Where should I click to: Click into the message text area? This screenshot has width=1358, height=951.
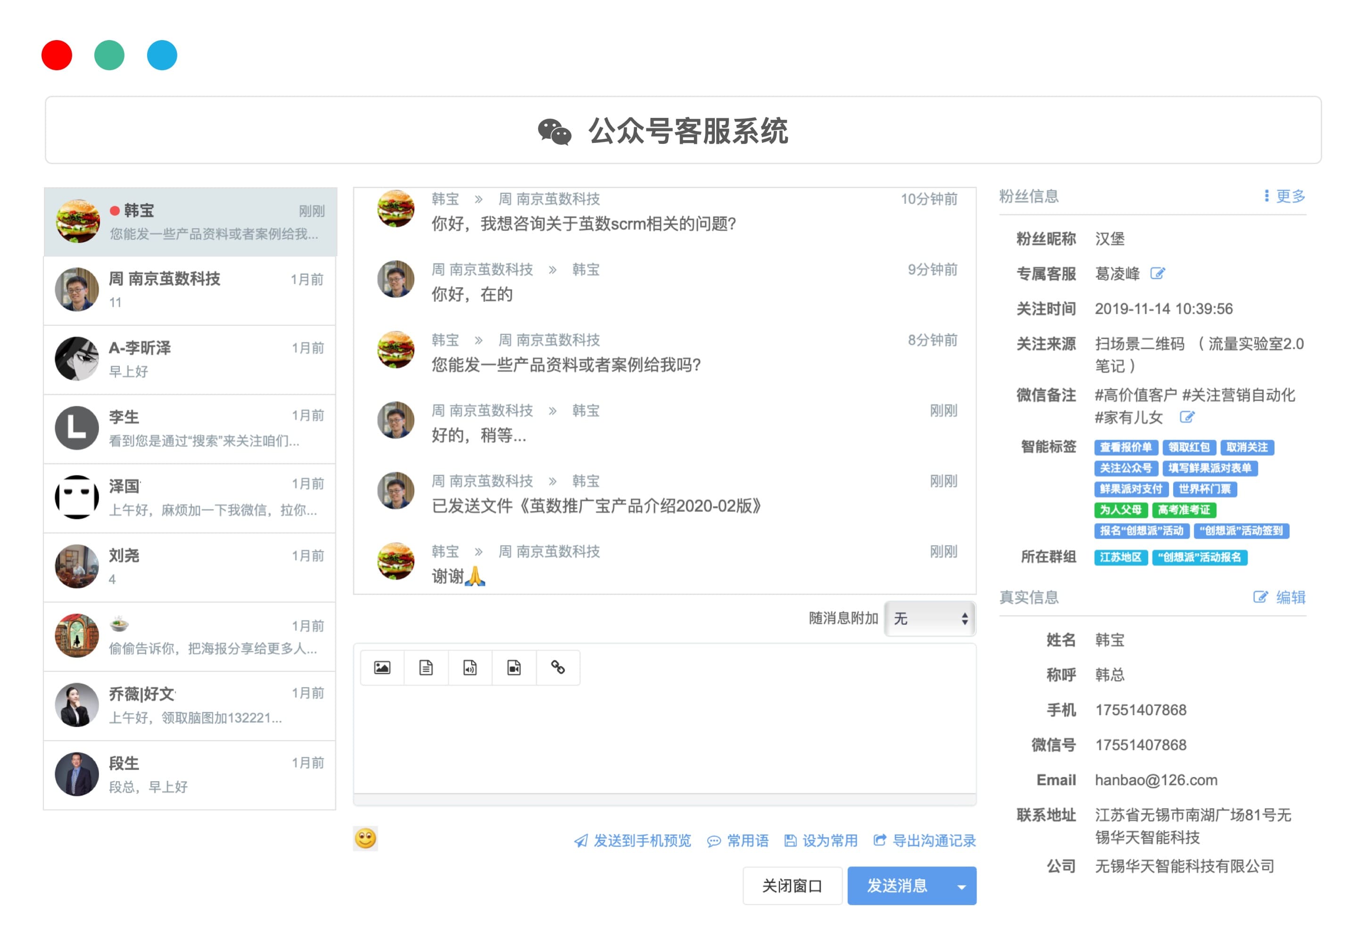click(664, 740)
